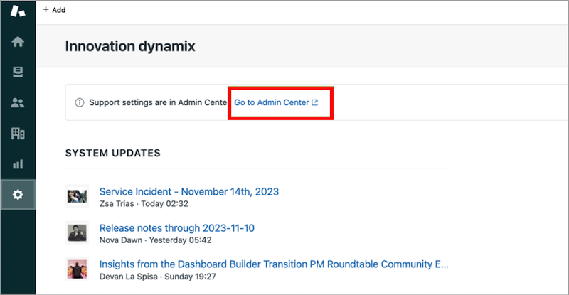Click Zsa Trias avatar thumbnail
Screen dimensions: 569x295
tap(77, 196)
